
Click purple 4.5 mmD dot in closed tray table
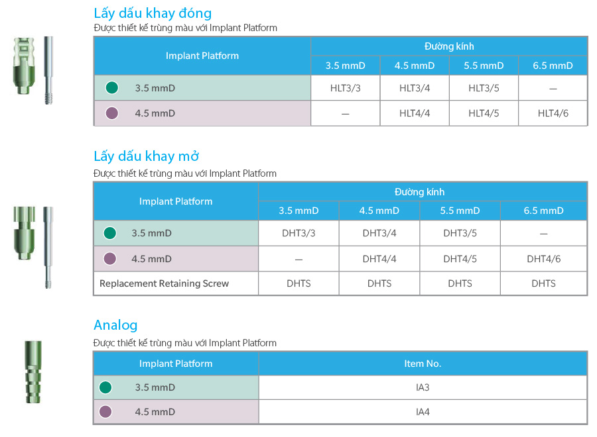pyautogui.click(x=112, y=113)
